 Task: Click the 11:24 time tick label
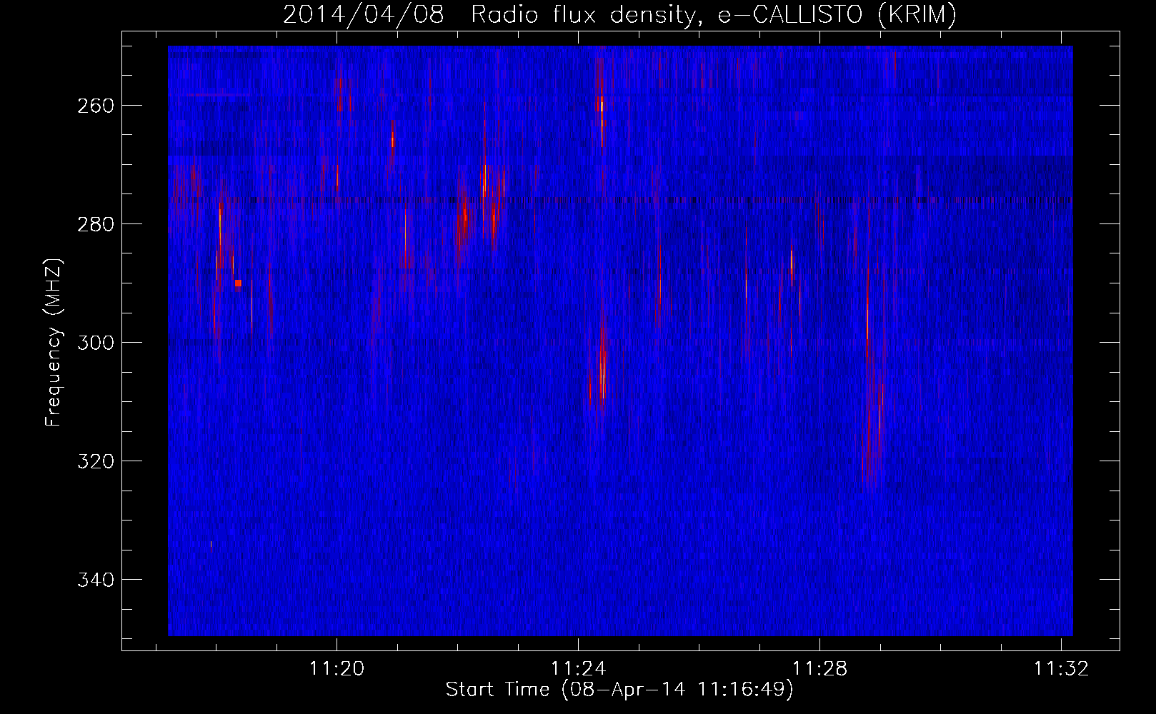578,668
